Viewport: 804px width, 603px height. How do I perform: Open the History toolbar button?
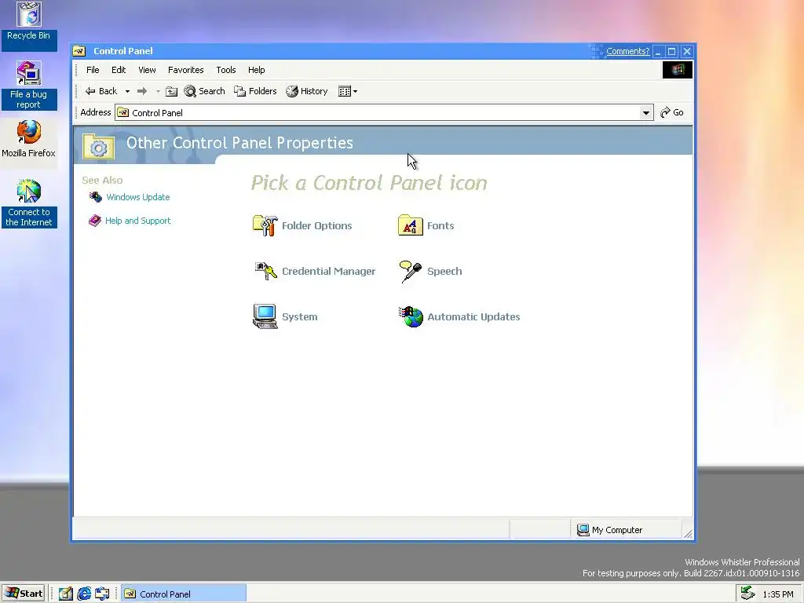(x=307, y=91)
